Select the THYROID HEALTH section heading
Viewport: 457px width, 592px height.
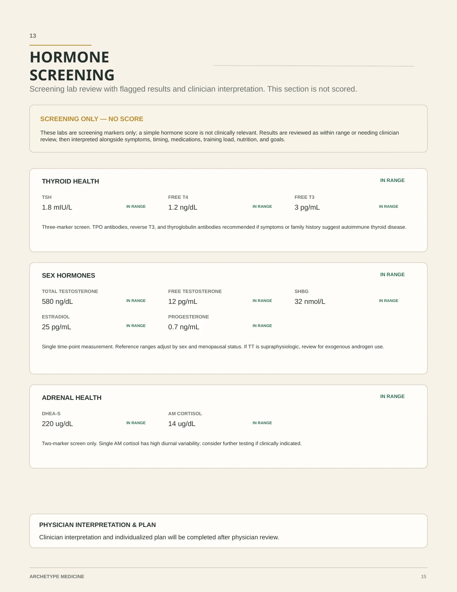[71, 181]
